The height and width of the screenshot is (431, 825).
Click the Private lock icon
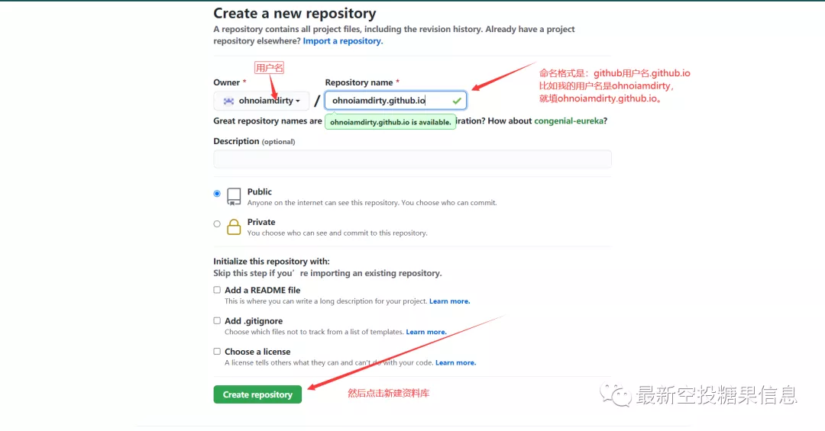pos(234,227)
